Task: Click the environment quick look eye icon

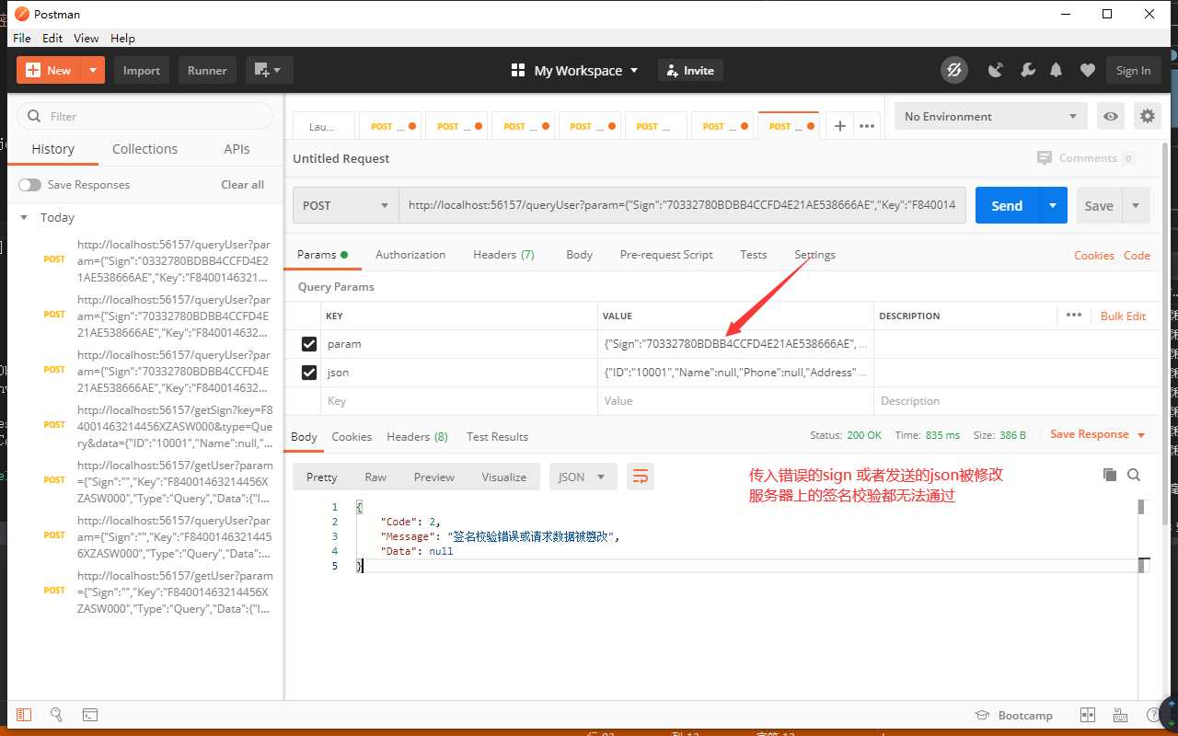Action: (1111, 117)
